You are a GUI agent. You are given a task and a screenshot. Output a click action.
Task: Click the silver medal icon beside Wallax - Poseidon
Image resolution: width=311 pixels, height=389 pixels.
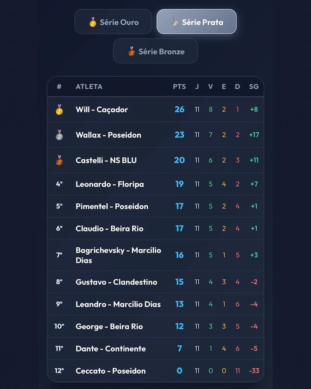tap(59, 135)
